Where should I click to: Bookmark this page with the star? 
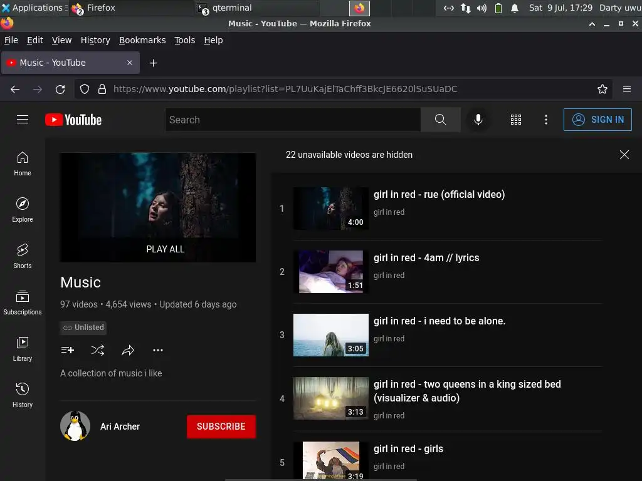click(602, 89)
